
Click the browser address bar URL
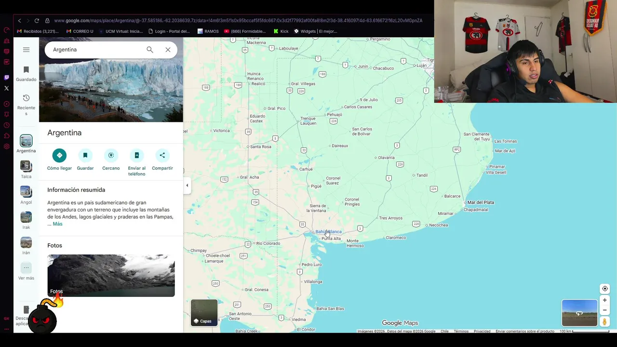(238, 21)
